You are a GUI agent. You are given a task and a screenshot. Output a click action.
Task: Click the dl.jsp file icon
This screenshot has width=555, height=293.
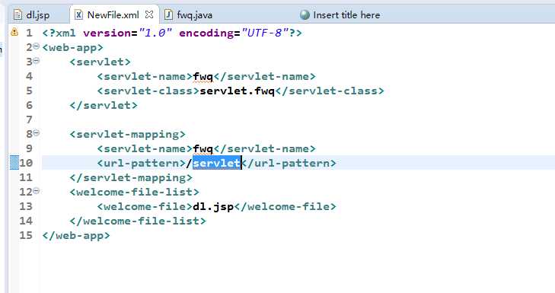18,15
